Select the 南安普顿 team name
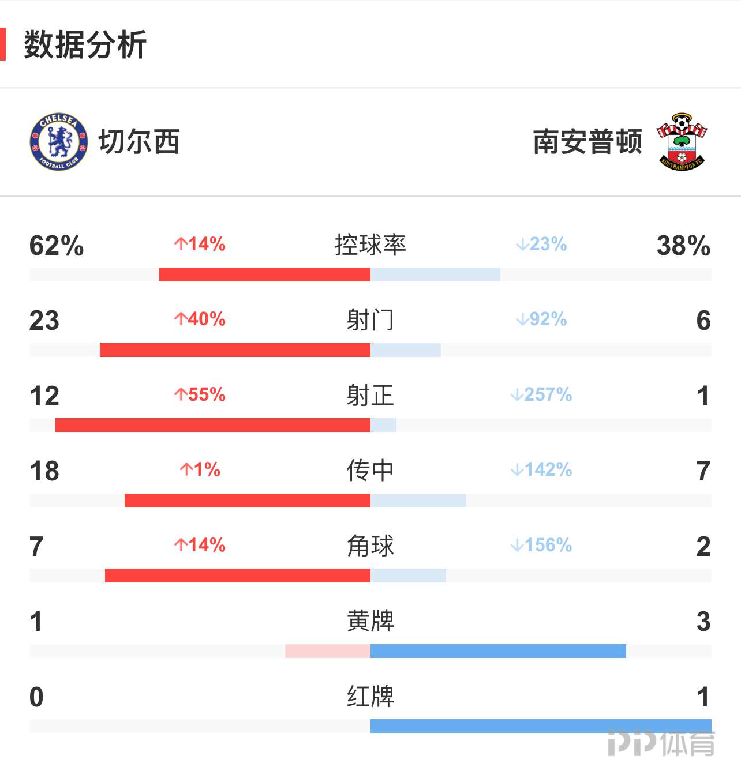Image resolution: width=741 pixels, height=782 pixels. tap(587, 142)
